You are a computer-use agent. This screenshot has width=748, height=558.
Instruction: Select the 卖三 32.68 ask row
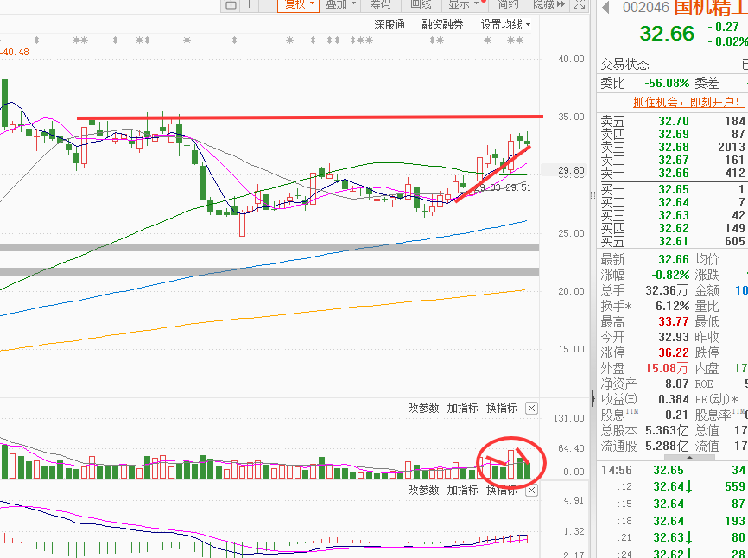pyautogui.click(x=673, y=147)
